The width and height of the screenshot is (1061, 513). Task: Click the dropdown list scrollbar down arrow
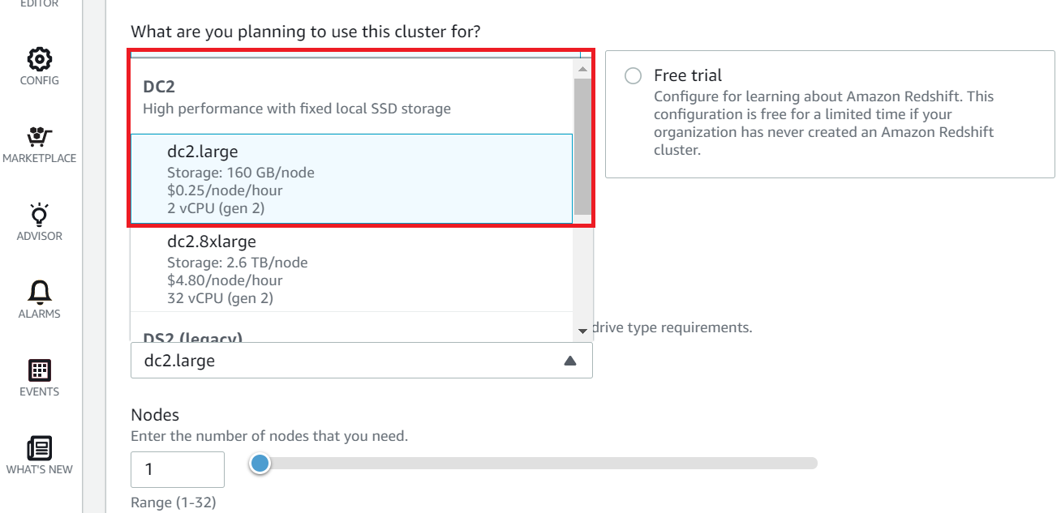coord(582,331)
